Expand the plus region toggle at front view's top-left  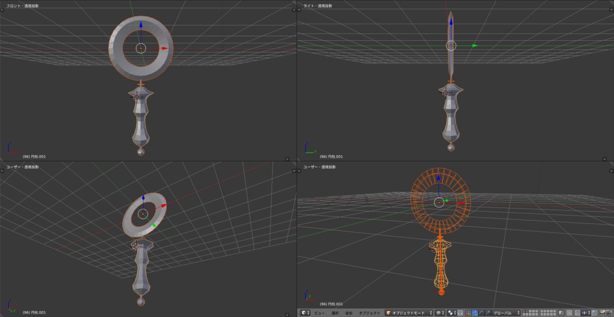[2, 10]
